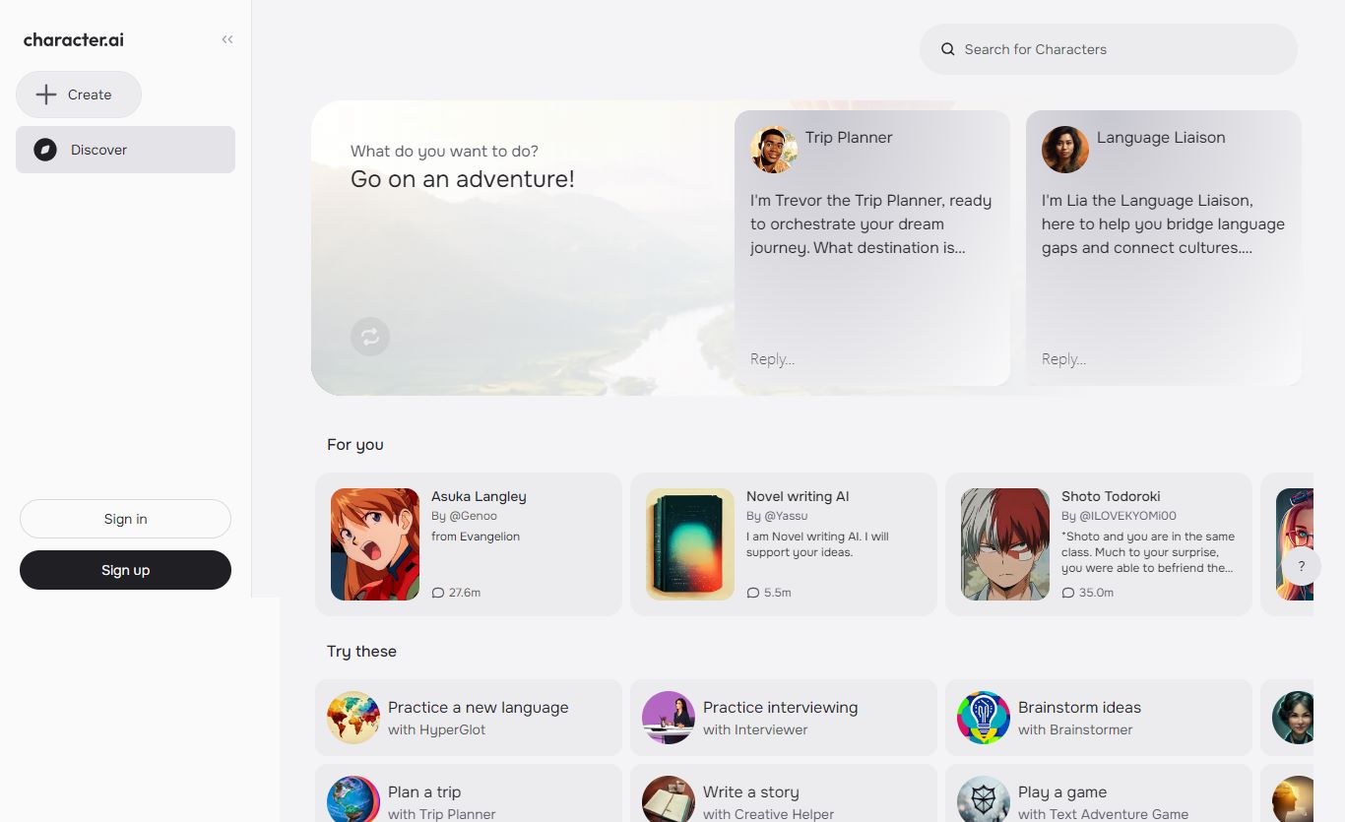Click the "Try these" section heading
Screen dimensions: 1345x822
pyautogui.click(x=361, y=652)
